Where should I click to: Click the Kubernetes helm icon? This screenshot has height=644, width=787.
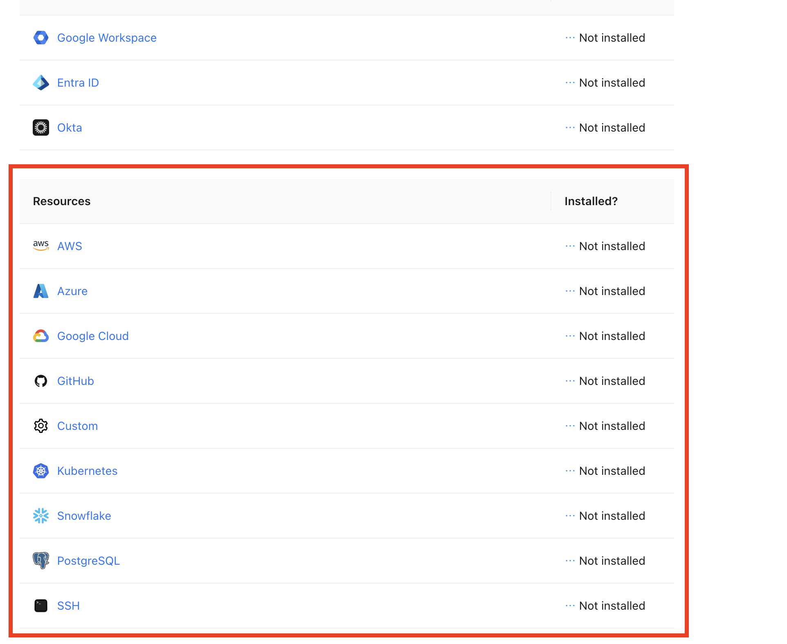click(x=41, y=471)
